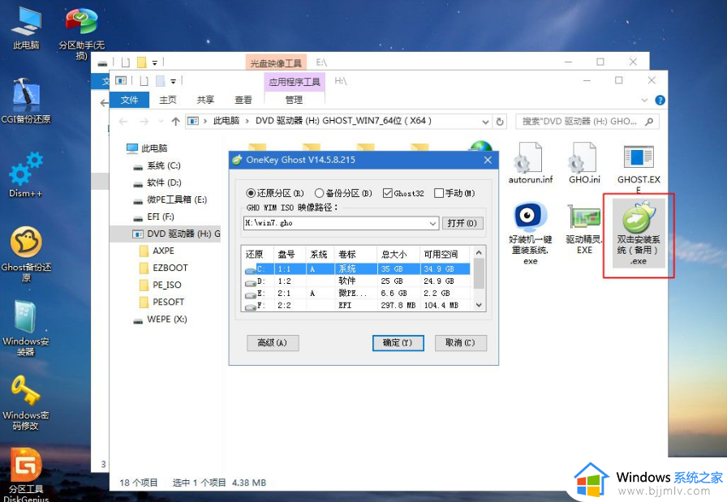Select partition row E: 微PE
The width and height of the screenshot is (727, 502).
357,294
